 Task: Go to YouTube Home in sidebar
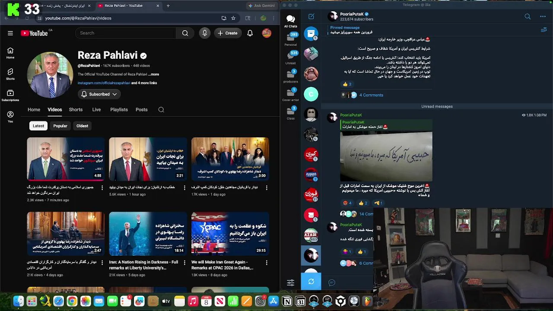tap(10, 53)
